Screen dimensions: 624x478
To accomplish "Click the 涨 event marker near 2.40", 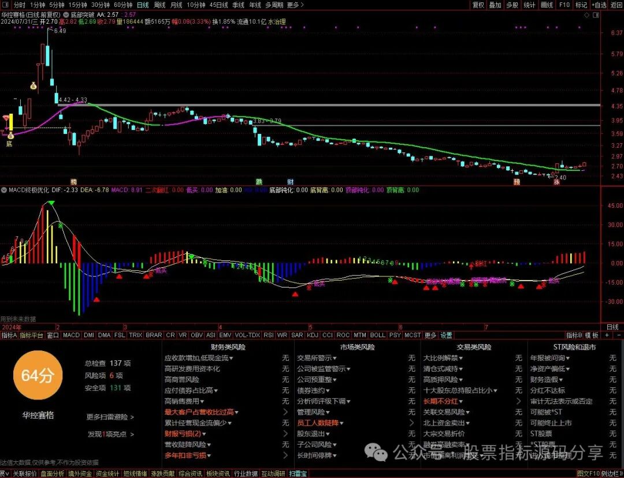I will point(556,182).
